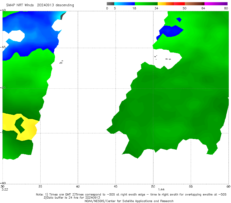Click the blue 5-18 segment of color bar

(x=125, y=4)
